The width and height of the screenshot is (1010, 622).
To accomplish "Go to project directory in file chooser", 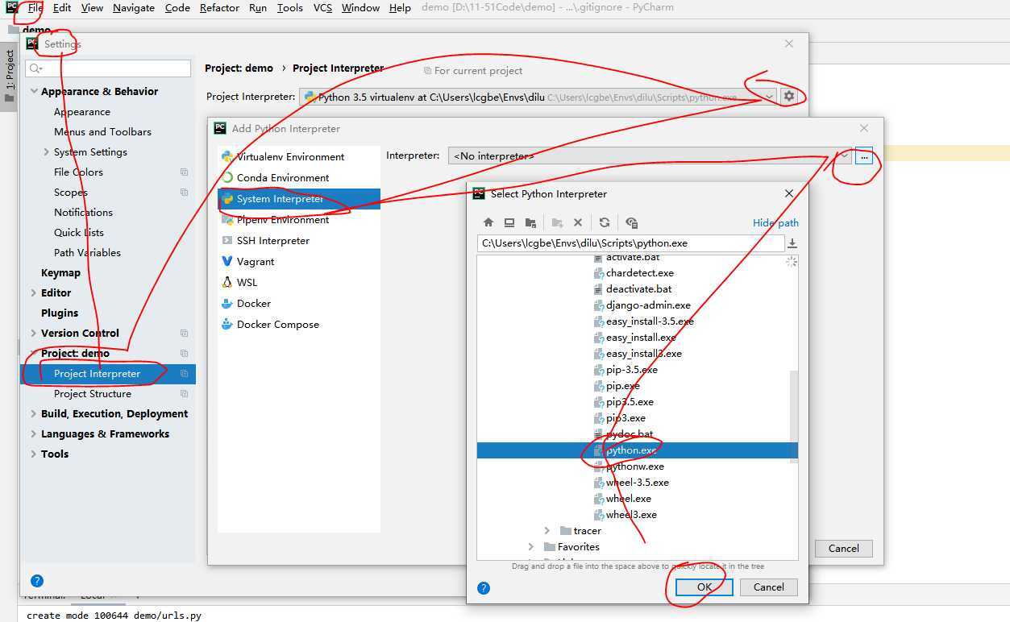I will tap(530, 222).
